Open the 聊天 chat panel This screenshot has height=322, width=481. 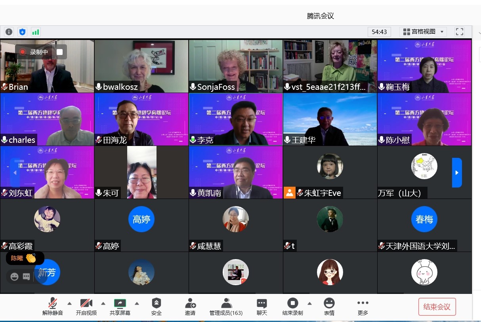point(261,307)
